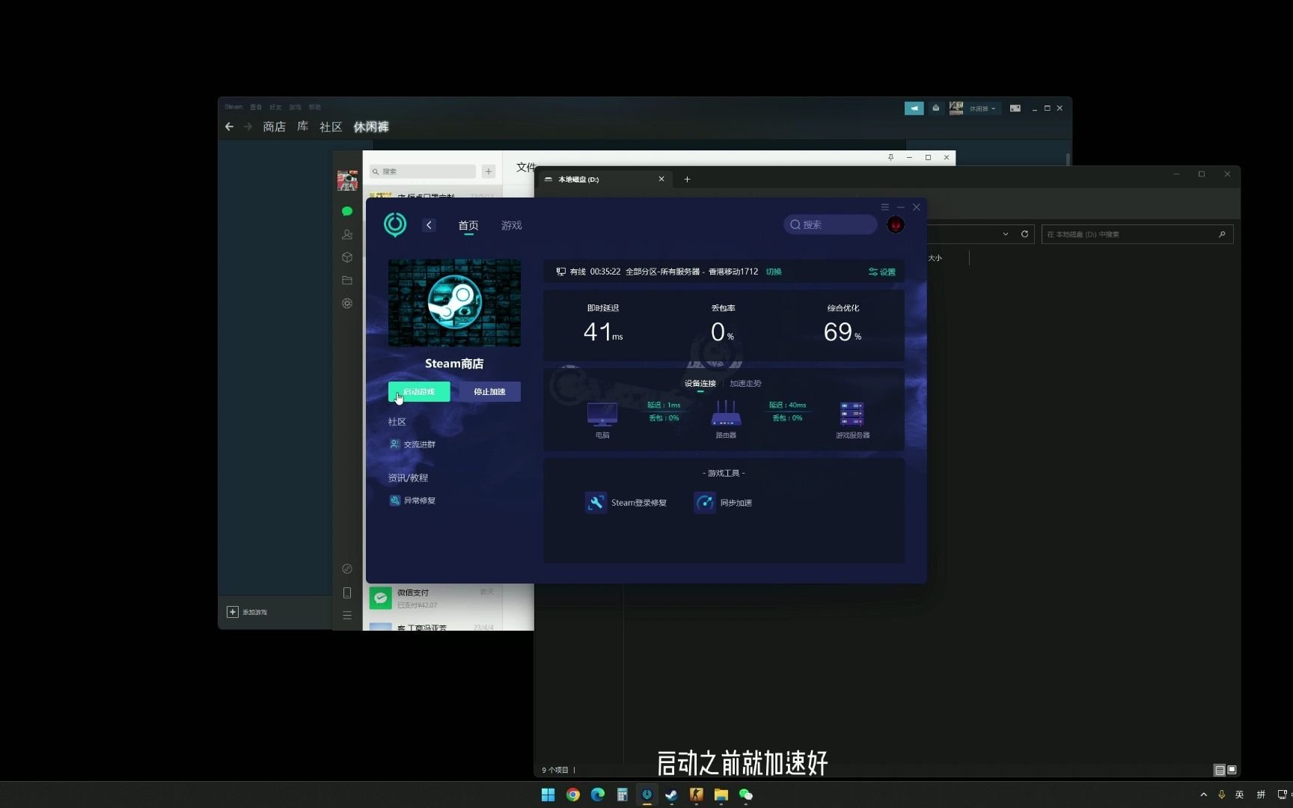
Task: Click the 交流进群 community group link
Action: coord(412,444)
